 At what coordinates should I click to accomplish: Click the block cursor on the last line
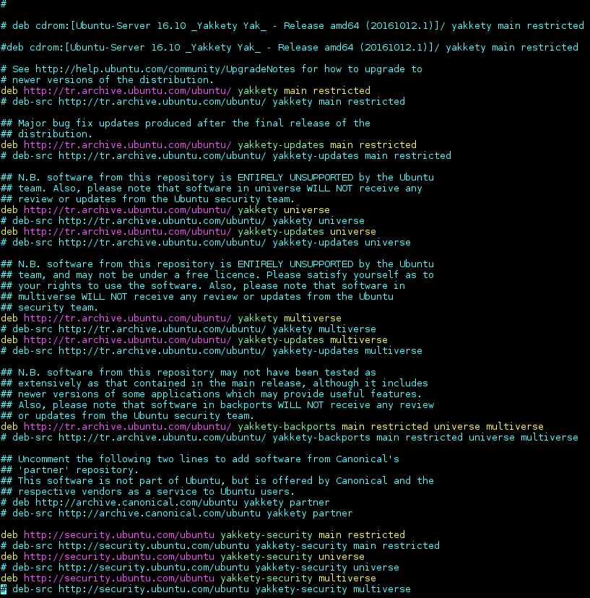(x=4, y=589)
